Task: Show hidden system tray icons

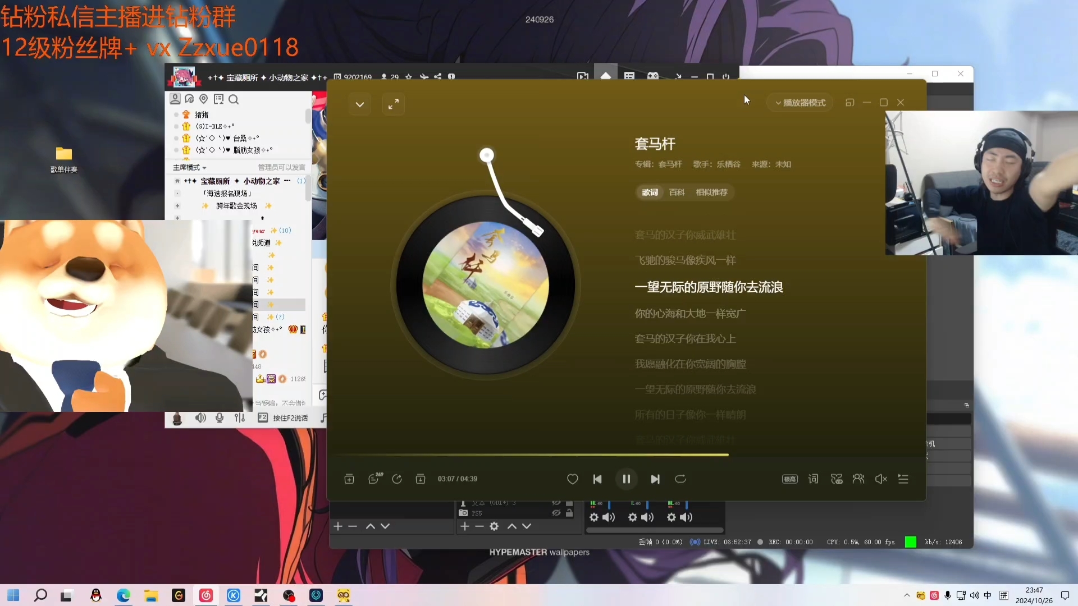Action: click(907, 595)
